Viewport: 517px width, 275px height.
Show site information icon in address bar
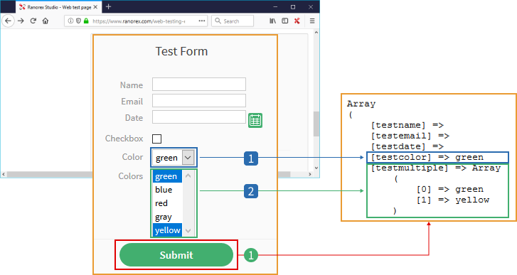click(70, 21)
